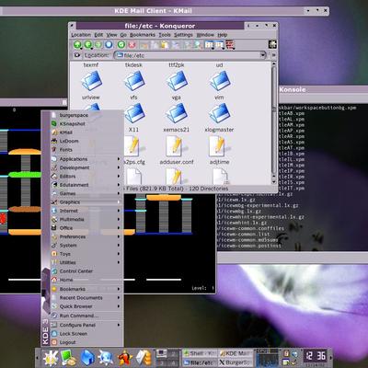Open the K menu button on panel
Viewport: 368px width, 368px height.
[x=51, y=358]
